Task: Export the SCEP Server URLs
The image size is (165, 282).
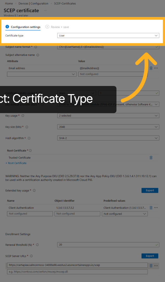Action: click(x=150, y=256)
